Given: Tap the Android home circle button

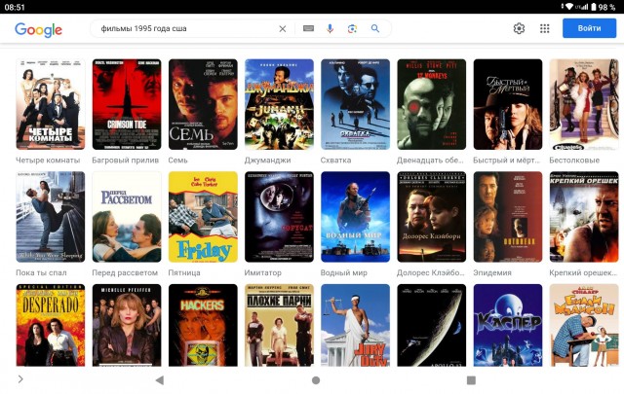Looking at the screenshot, I should tap(316, 380).
